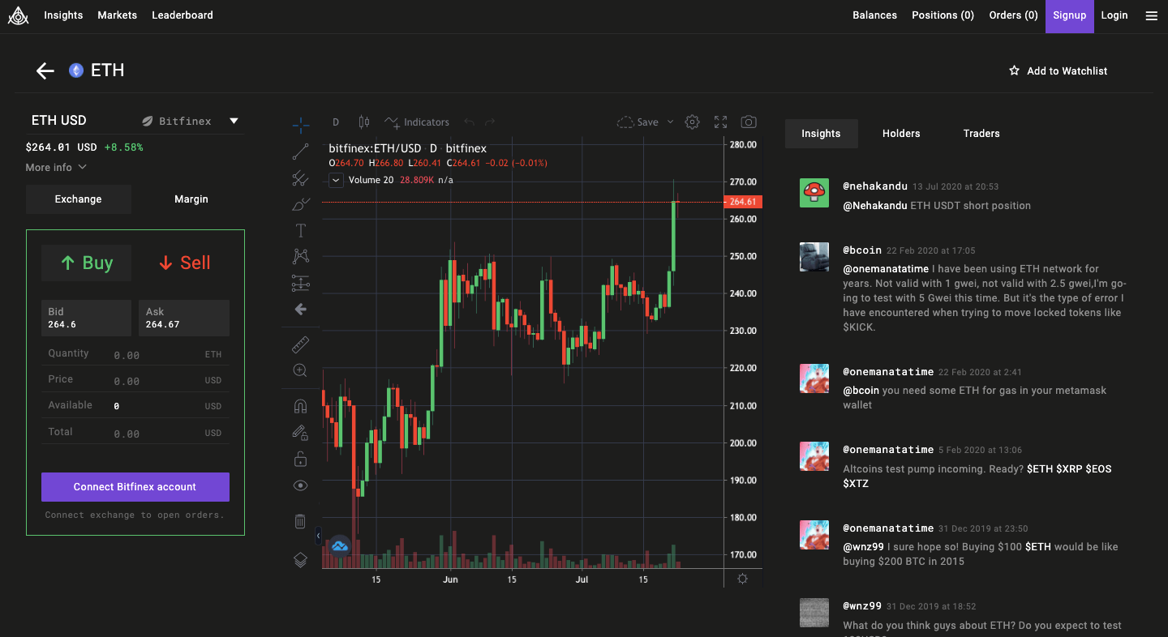Redo the chart action
1168x637 pixels.
pos(490,122)
